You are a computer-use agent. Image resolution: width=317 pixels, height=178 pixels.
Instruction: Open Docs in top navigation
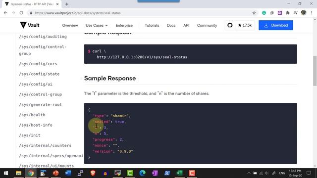pos(171,25)
